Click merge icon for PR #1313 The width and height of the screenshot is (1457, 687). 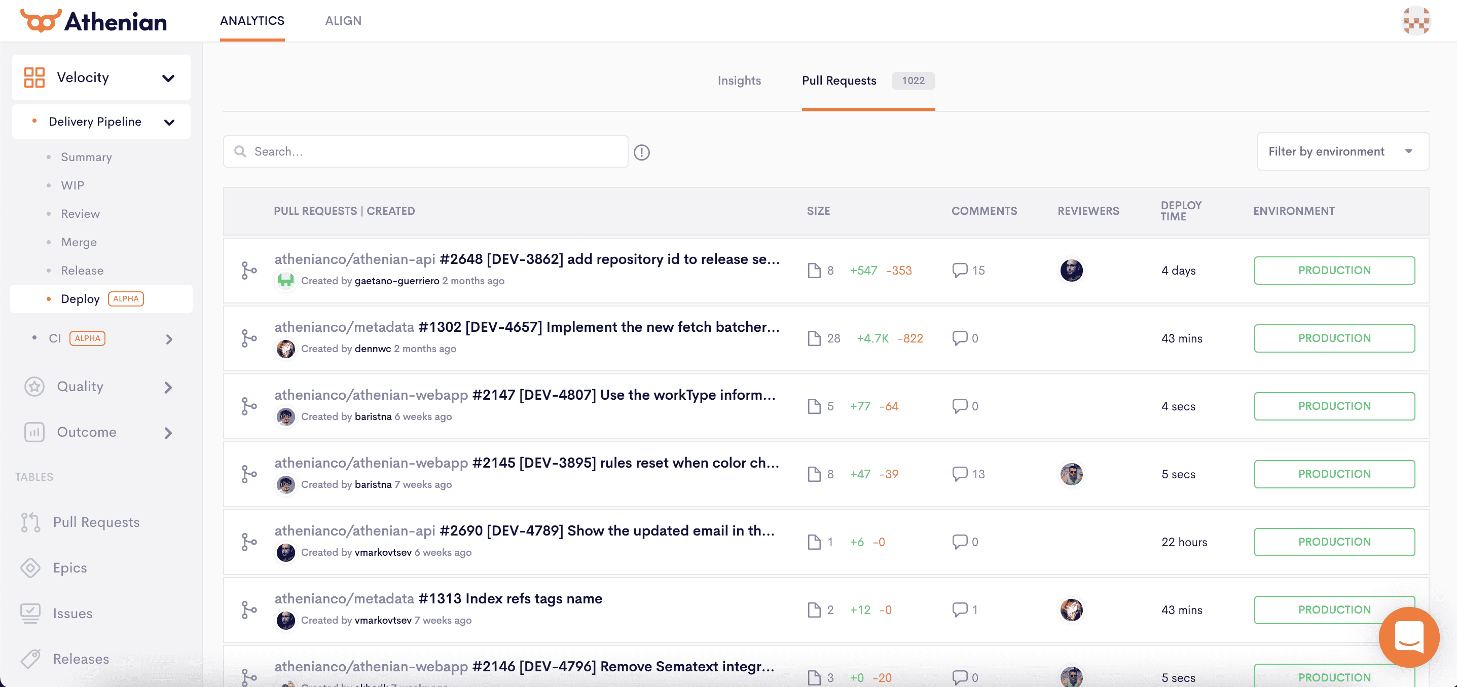[249, 609]
